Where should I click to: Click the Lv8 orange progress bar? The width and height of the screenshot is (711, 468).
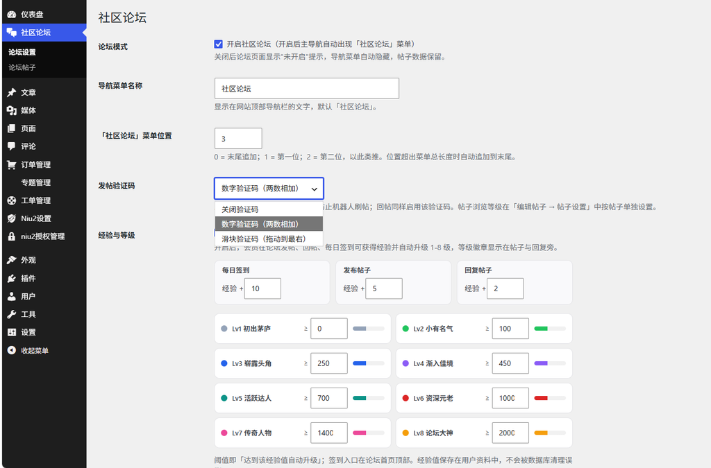tap(550, 433)
